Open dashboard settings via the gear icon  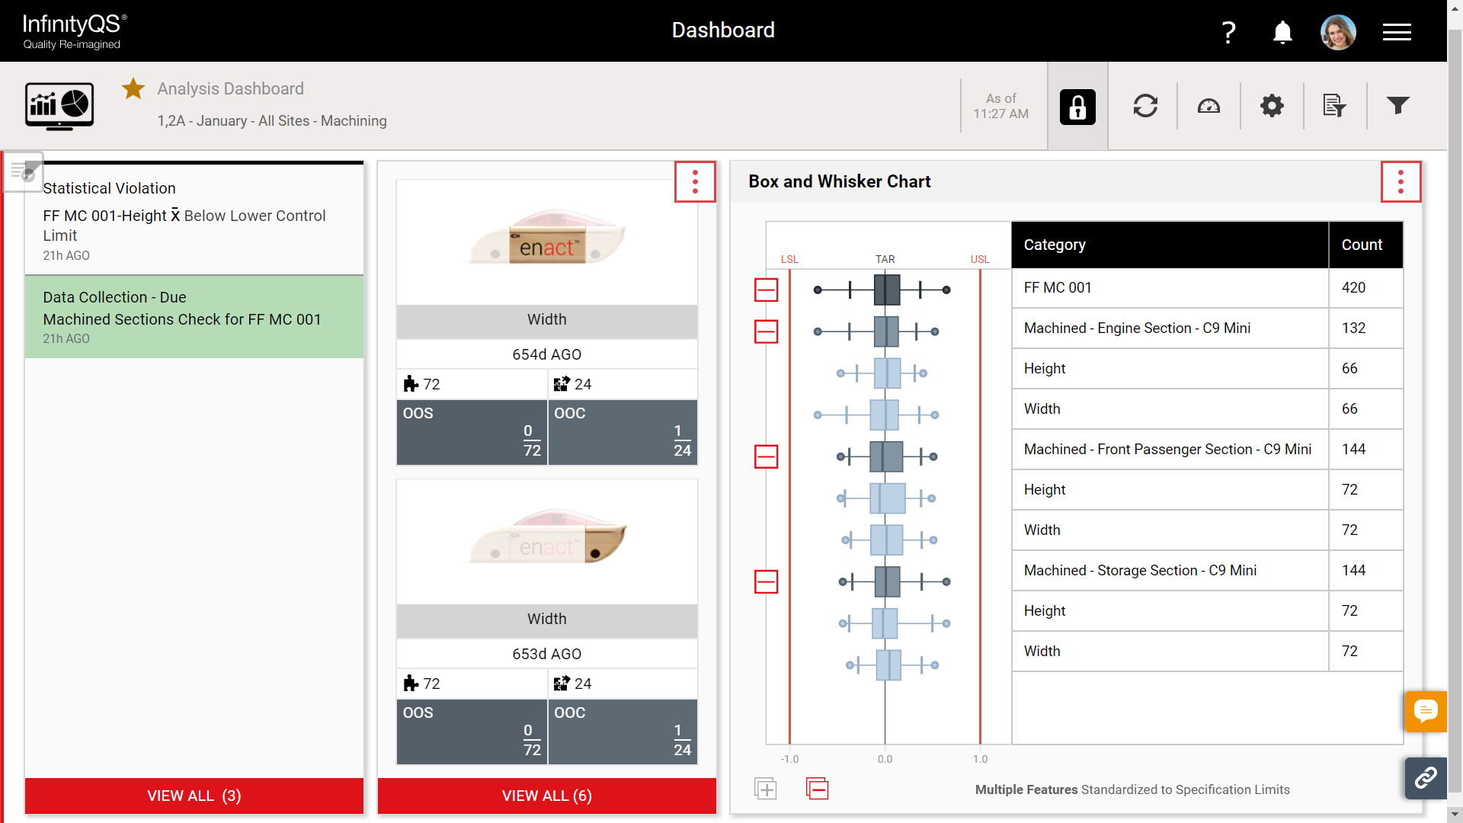[1272, 106]
